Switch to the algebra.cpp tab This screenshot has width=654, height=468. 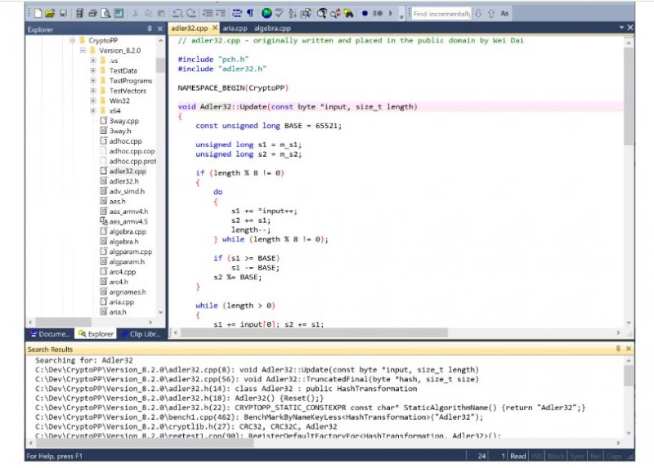[x=272, y=28]
